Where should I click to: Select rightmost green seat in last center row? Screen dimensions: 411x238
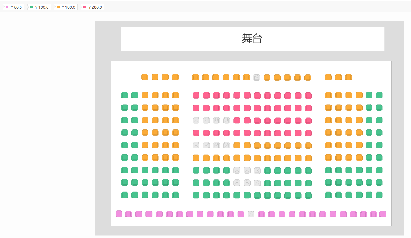pos(308,195)
